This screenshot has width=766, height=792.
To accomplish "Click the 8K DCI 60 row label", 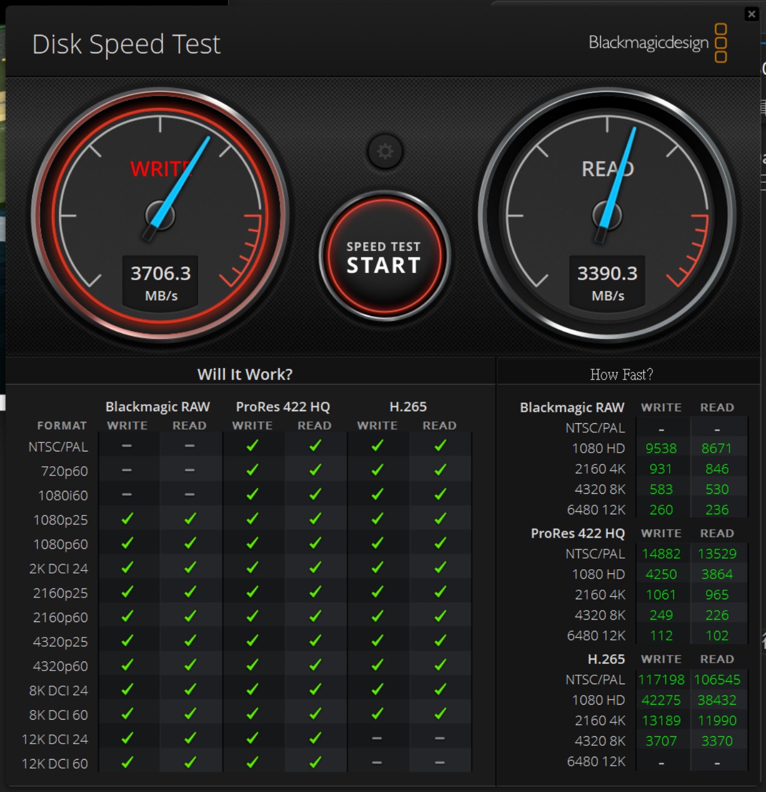I will (x=59, y=715).
